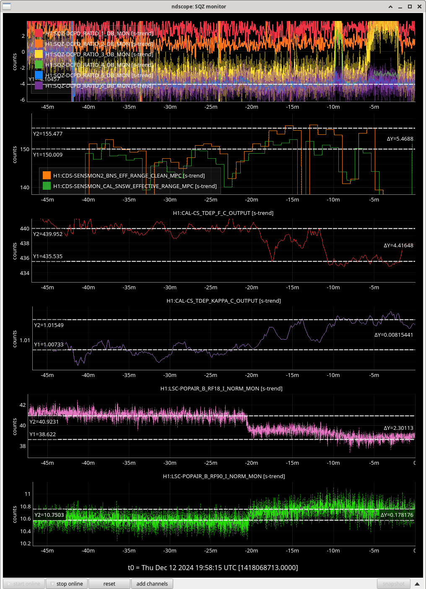Click the Y2=439.952 cursor label

point(48,234)
